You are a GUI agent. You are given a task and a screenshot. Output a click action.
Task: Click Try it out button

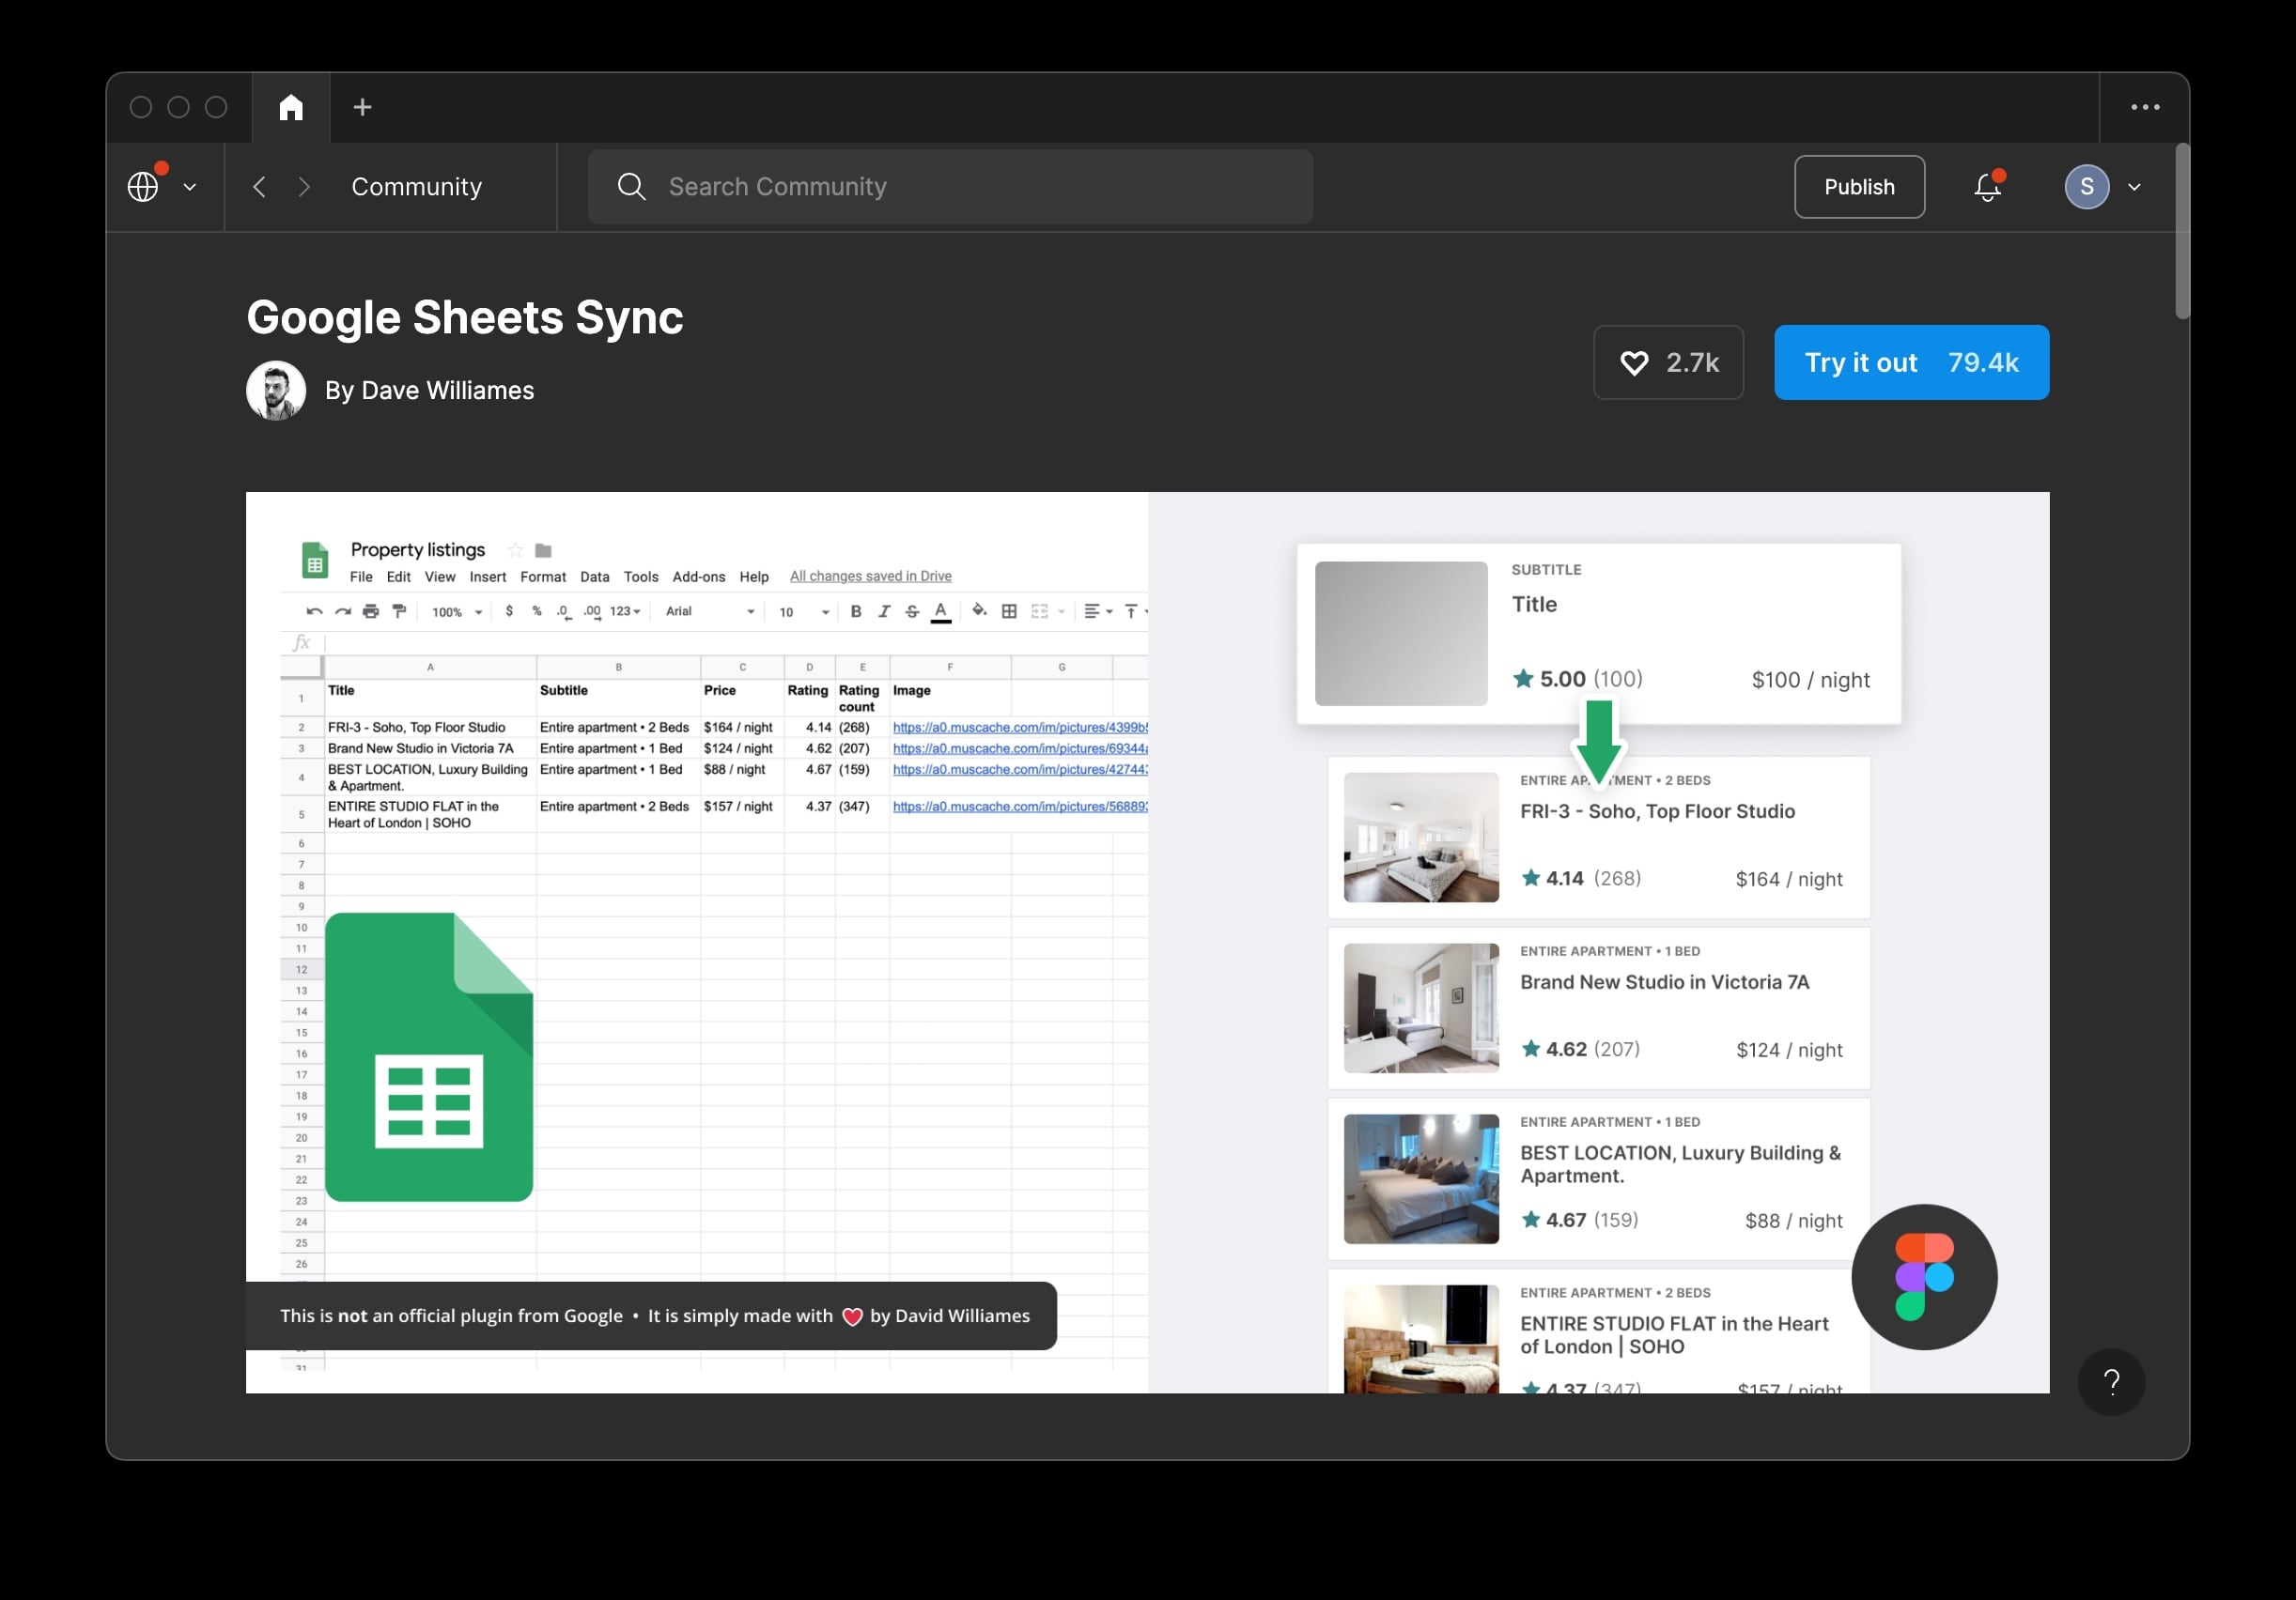click(x=1910, y=362)
